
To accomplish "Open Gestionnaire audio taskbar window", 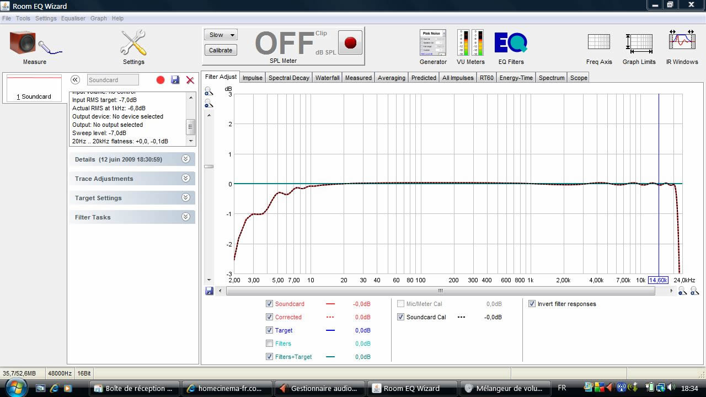I will pyautogui.click(x=319, y=388).
